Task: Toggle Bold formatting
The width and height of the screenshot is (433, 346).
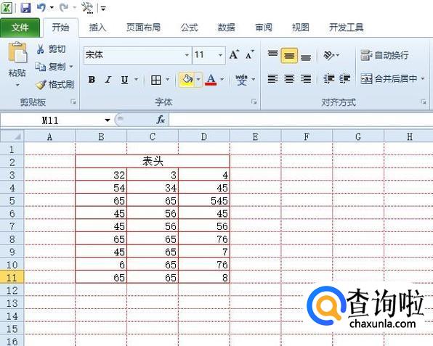Action: (92, 80)
